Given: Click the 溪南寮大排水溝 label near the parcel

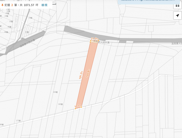Looking at the screenshot, I should pyautogui.click(x=101, y=42).
